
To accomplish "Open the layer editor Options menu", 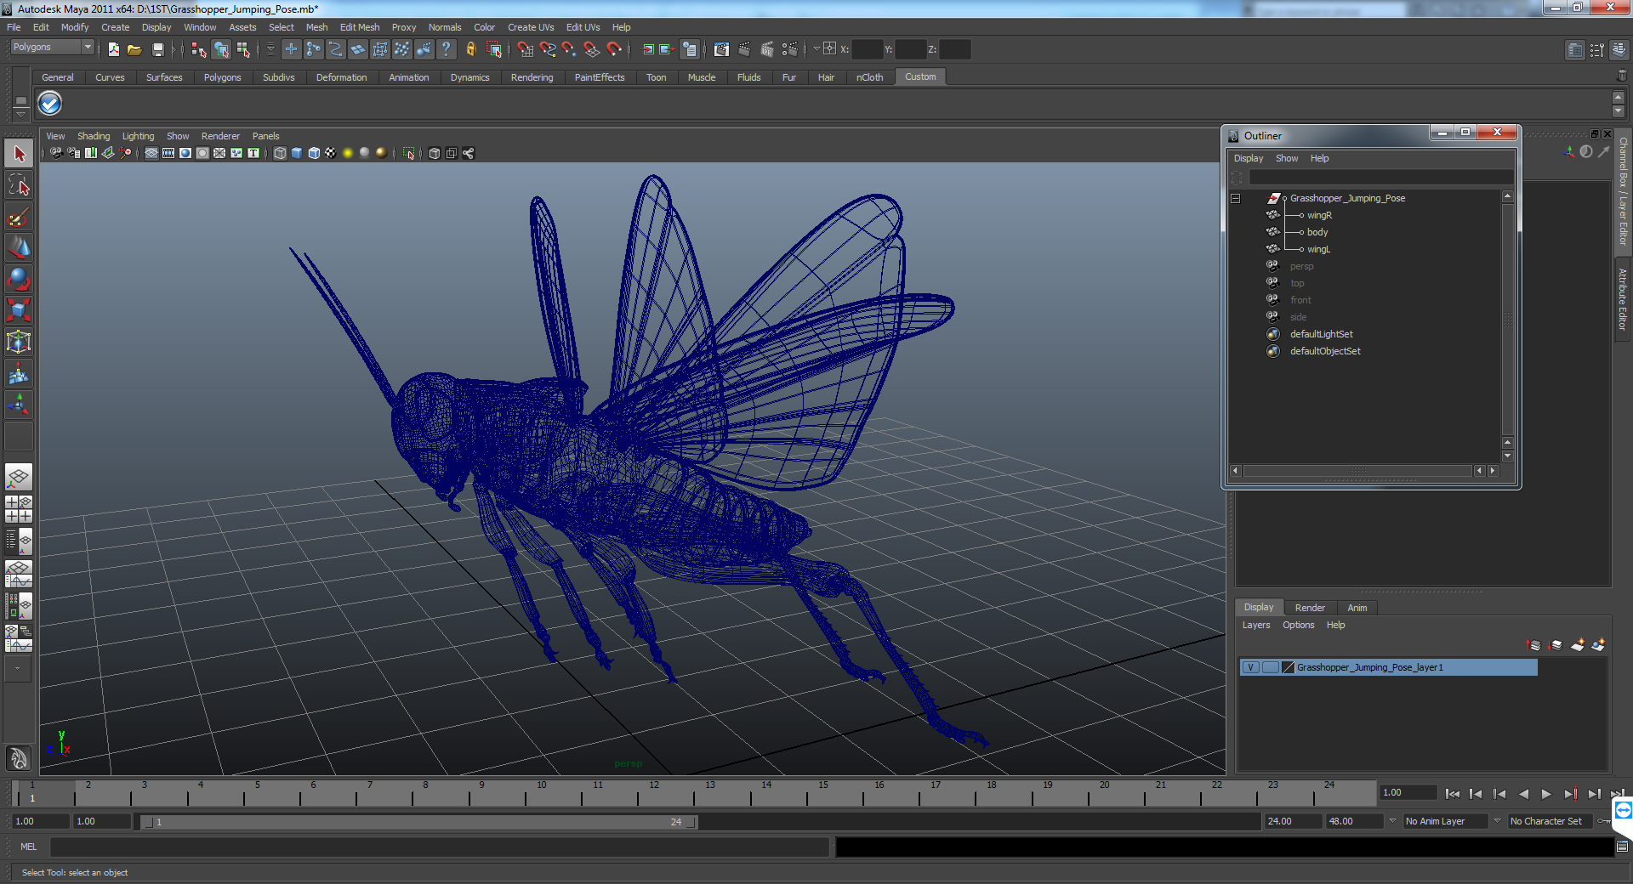I will point(1299,625).
